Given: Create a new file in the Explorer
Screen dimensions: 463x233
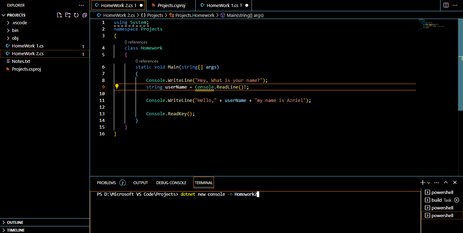Looking at the screenshot, I should (x=59, y=15).
